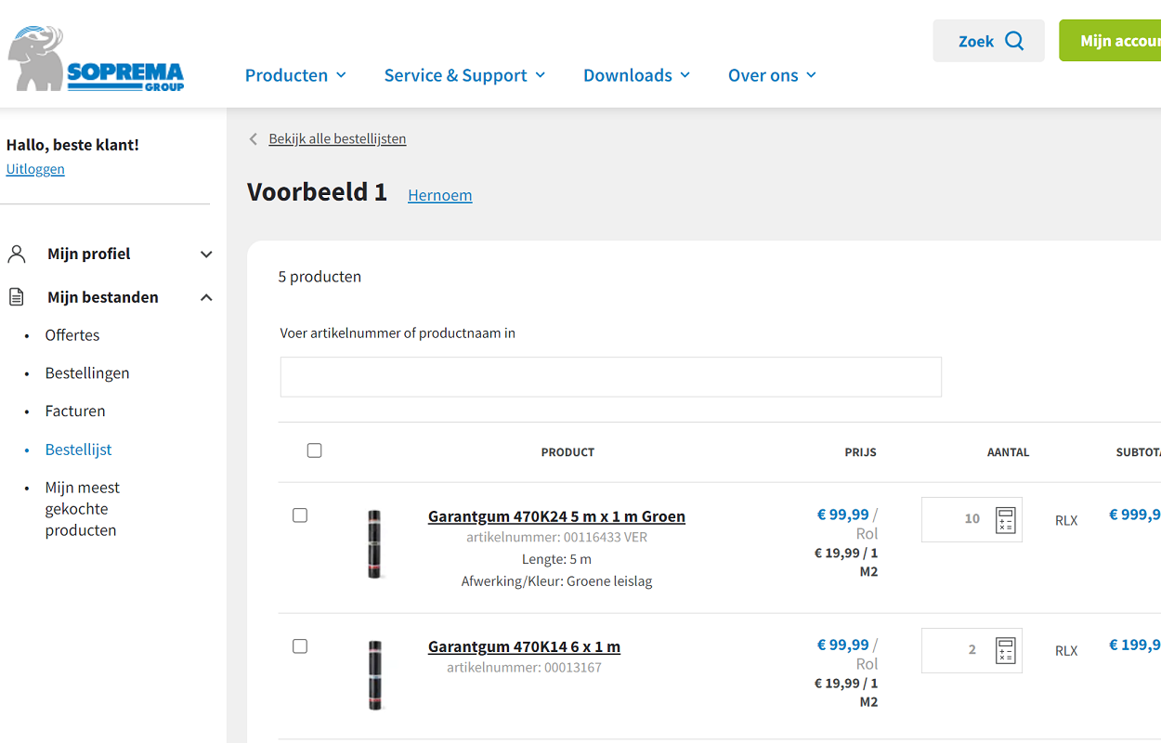
Task: Click the article number or product name field
Action: coord(611,377)
